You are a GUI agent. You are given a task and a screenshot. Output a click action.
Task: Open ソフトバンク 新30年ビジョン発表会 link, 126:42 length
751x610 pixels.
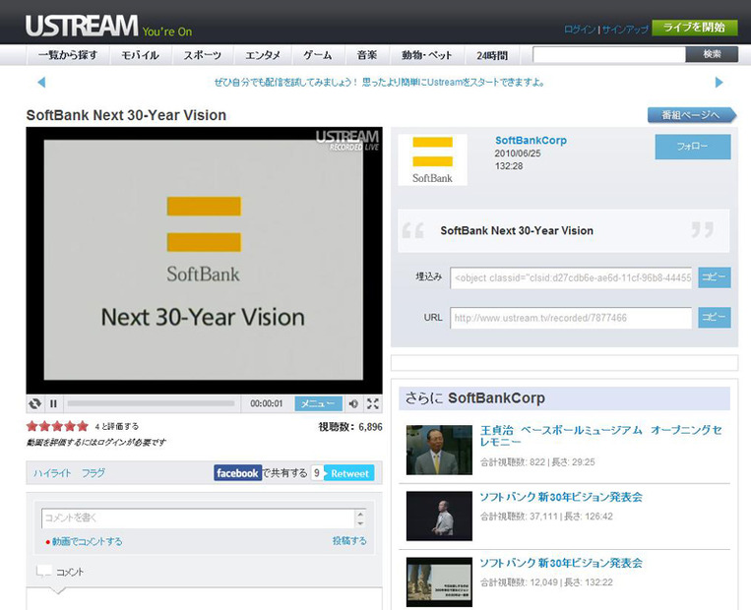pos(561,497)
